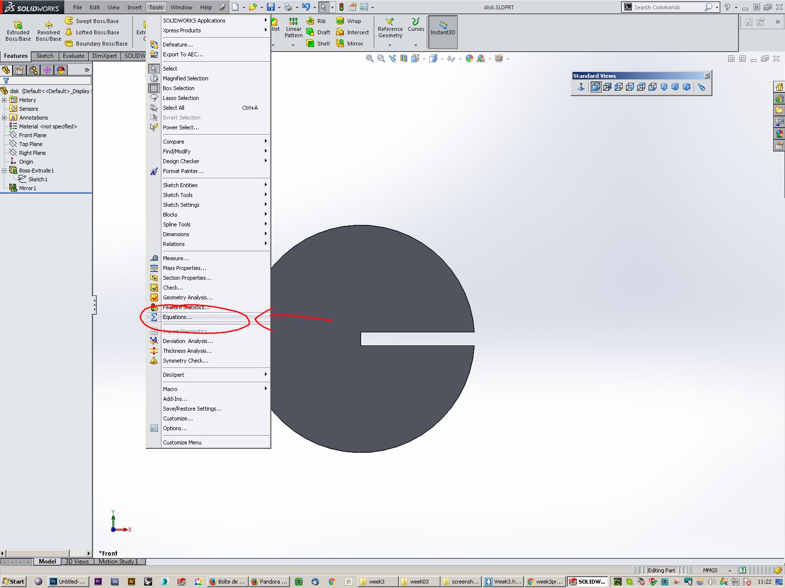
Task: Click the Intersect feature tool
Action: (352, 32)
